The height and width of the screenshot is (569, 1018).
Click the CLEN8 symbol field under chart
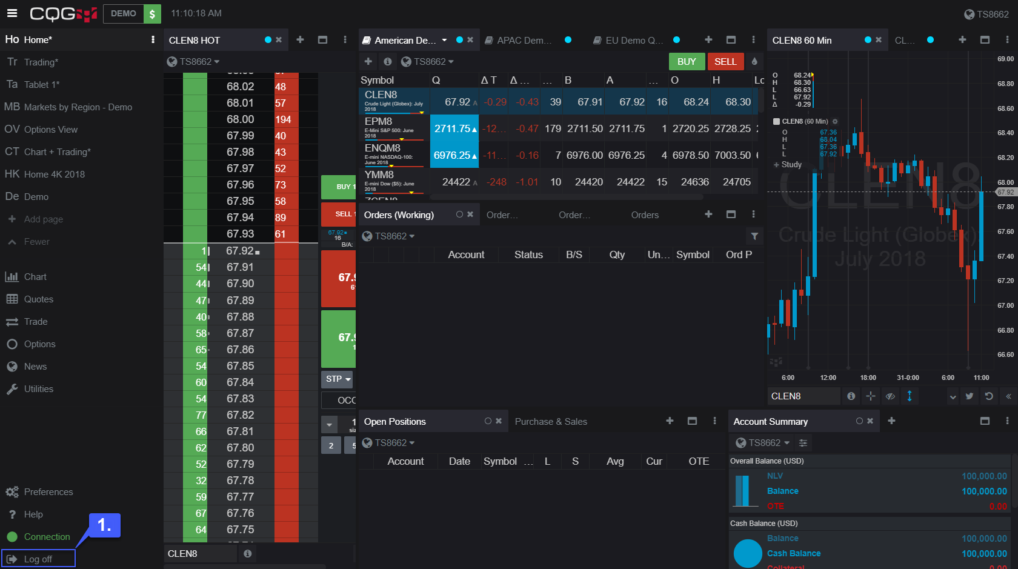click(803, 396)
